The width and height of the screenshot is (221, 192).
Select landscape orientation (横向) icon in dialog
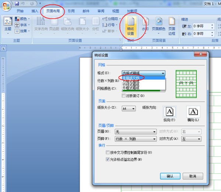[x=193, y=112]
